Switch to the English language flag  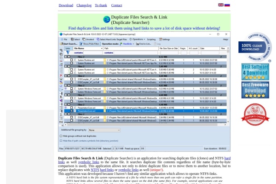pyautogui.click(x=221, y=5)
